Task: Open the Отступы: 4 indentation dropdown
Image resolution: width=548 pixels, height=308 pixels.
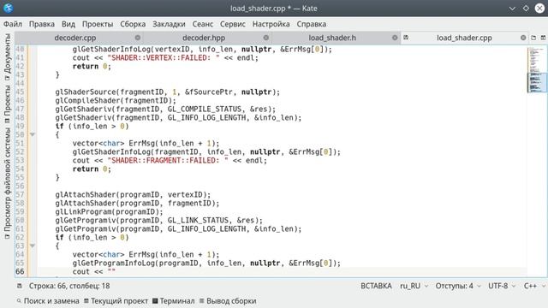Action: coord(458,286)
